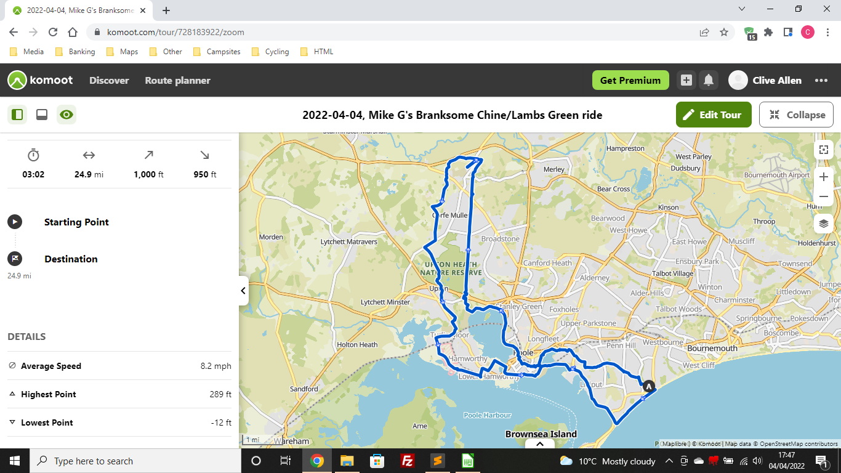Open Sublime Text from taskbar

(437, 461)
